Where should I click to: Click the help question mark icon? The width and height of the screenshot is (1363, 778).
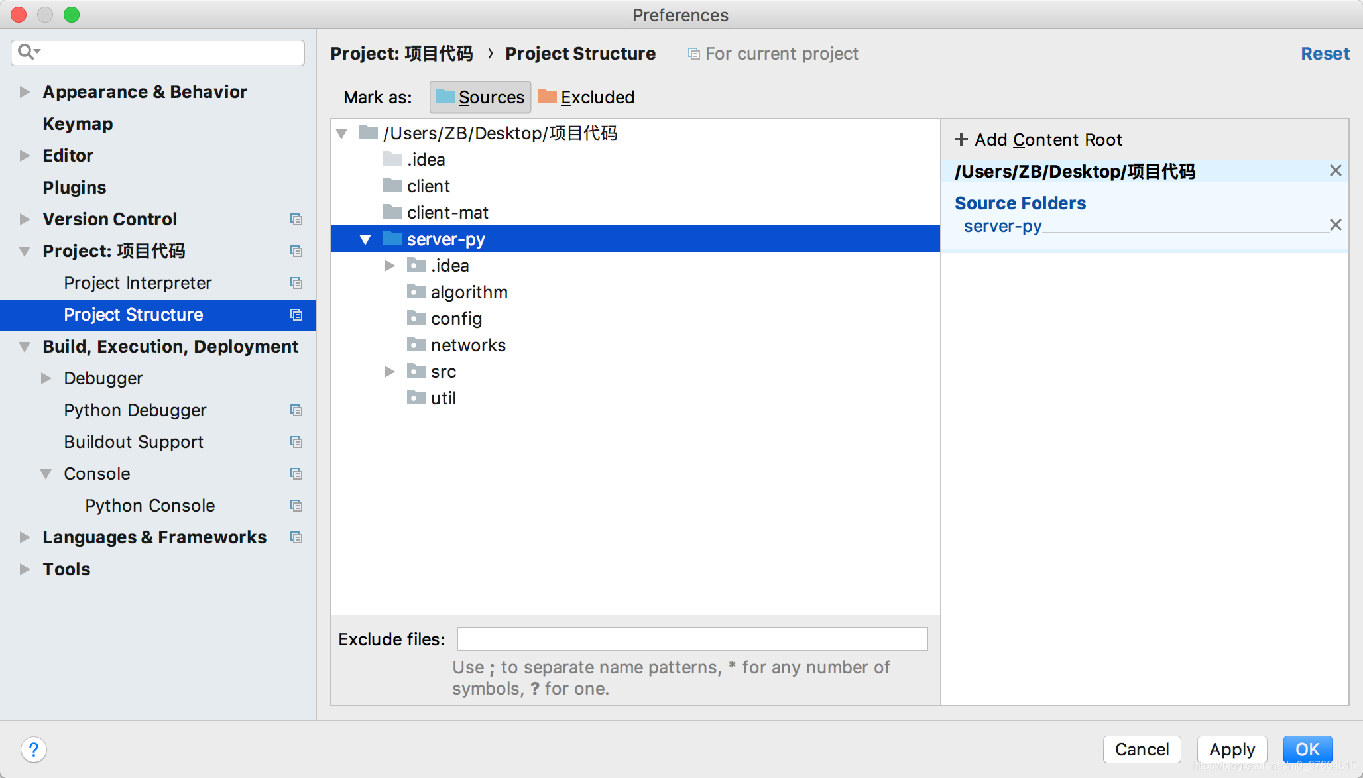point(33,750)
